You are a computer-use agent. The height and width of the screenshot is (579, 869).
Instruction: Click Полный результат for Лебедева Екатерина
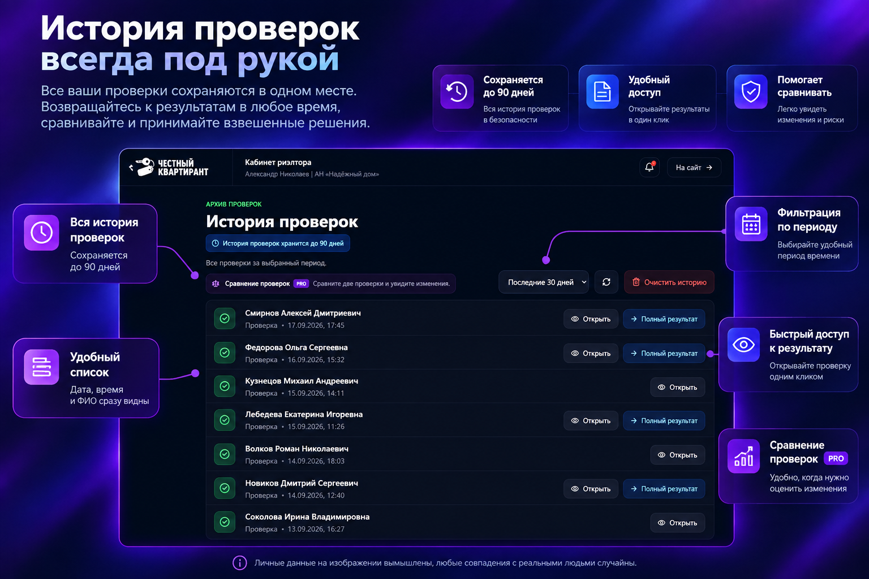coord(664,421)
